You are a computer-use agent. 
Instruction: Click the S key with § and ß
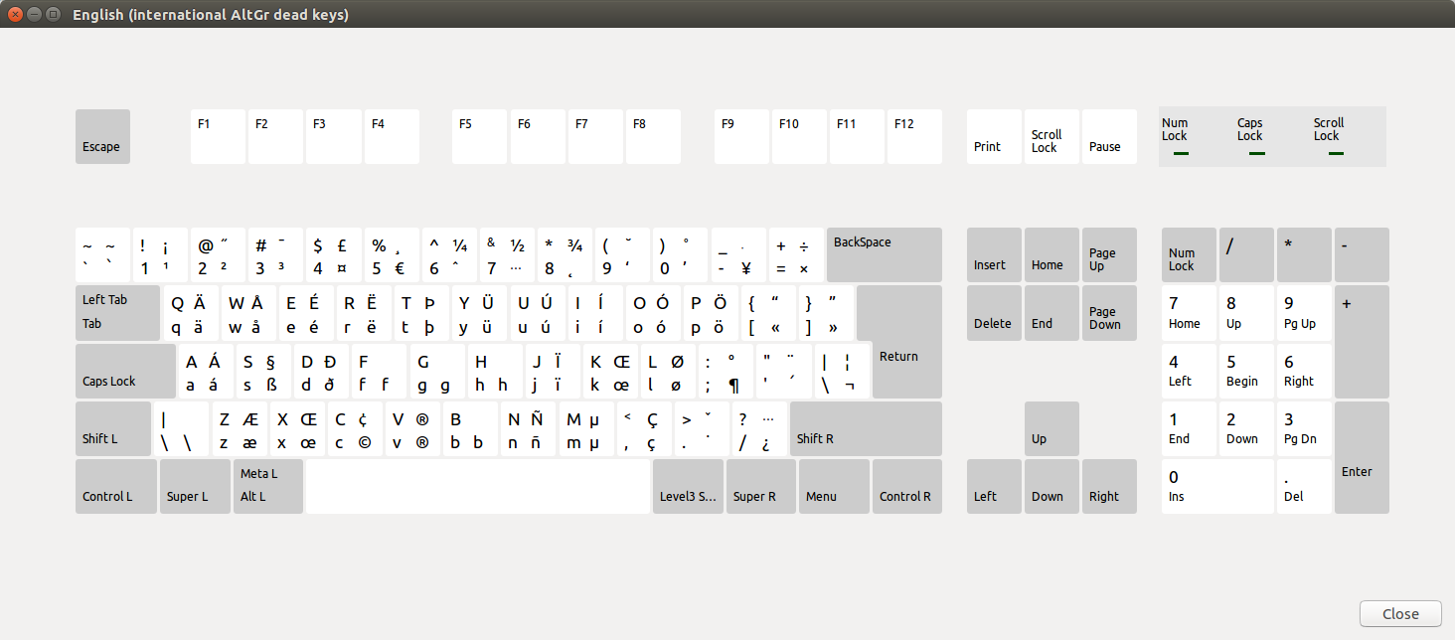click(x=263, y=370)
